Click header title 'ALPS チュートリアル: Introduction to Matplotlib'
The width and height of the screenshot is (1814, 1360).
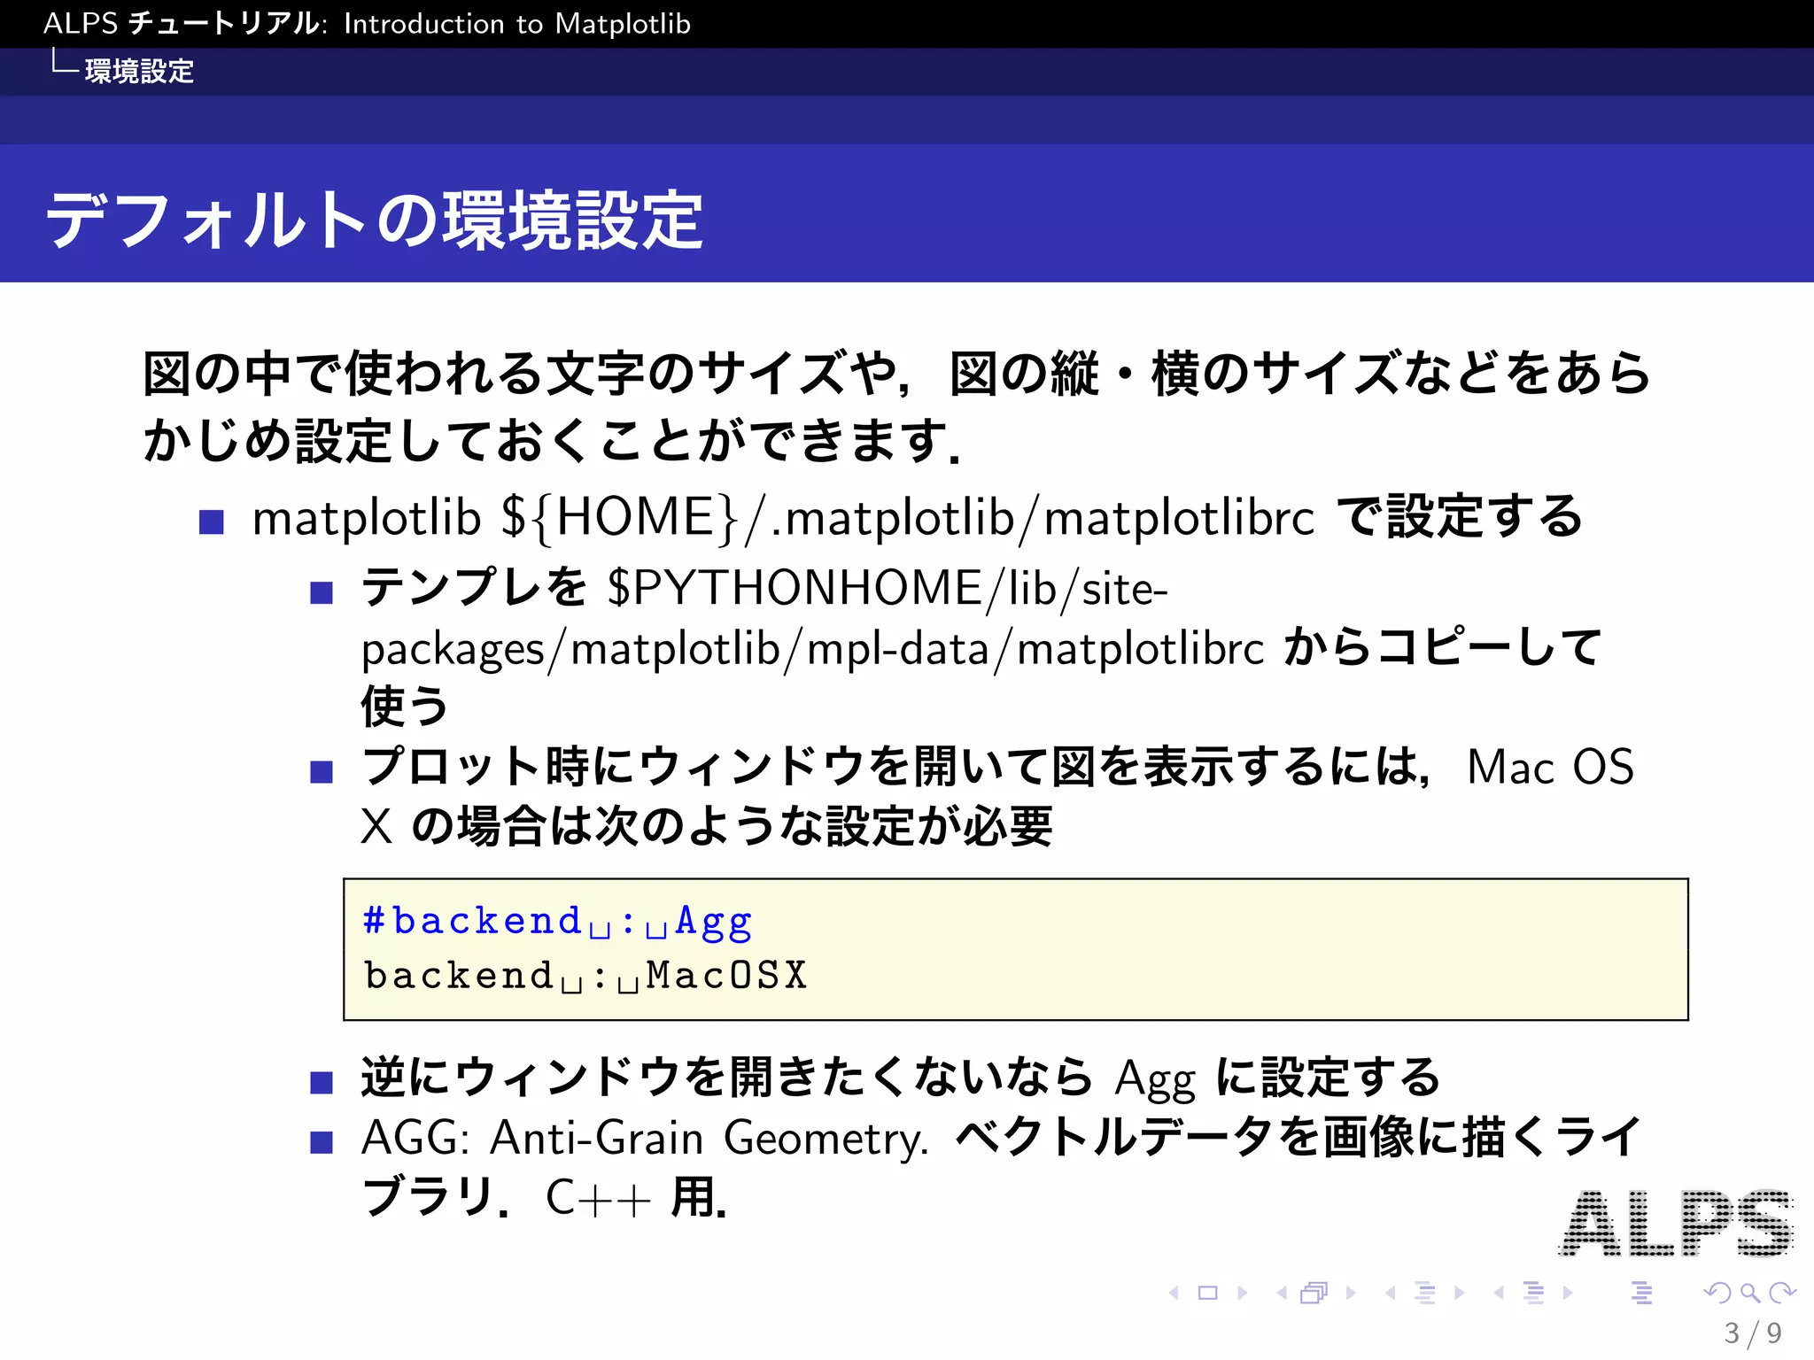point(367,23)
